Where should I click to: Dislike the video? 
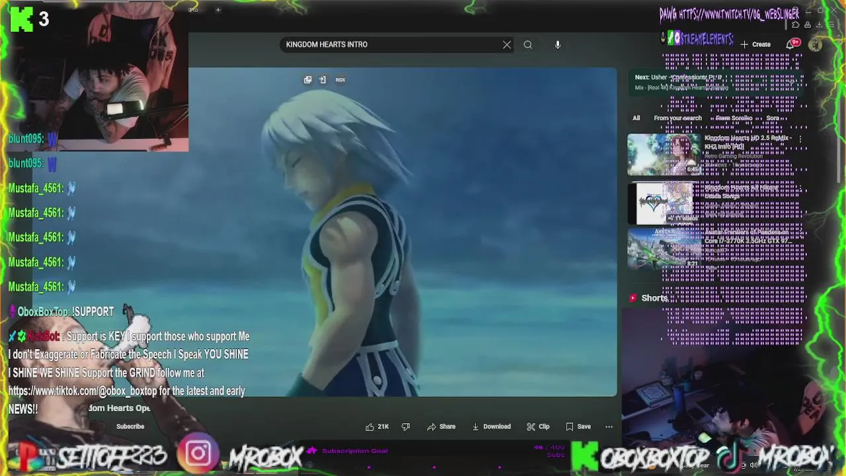[x=406, y=426]
